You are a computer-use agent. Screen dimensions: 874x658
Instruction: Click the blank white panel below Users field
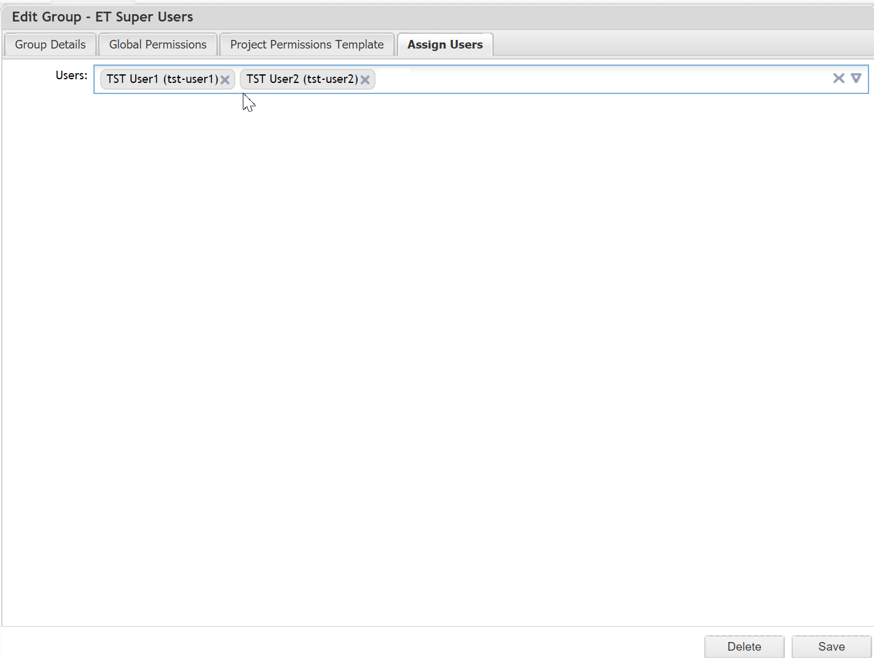[x=436, y=356]
